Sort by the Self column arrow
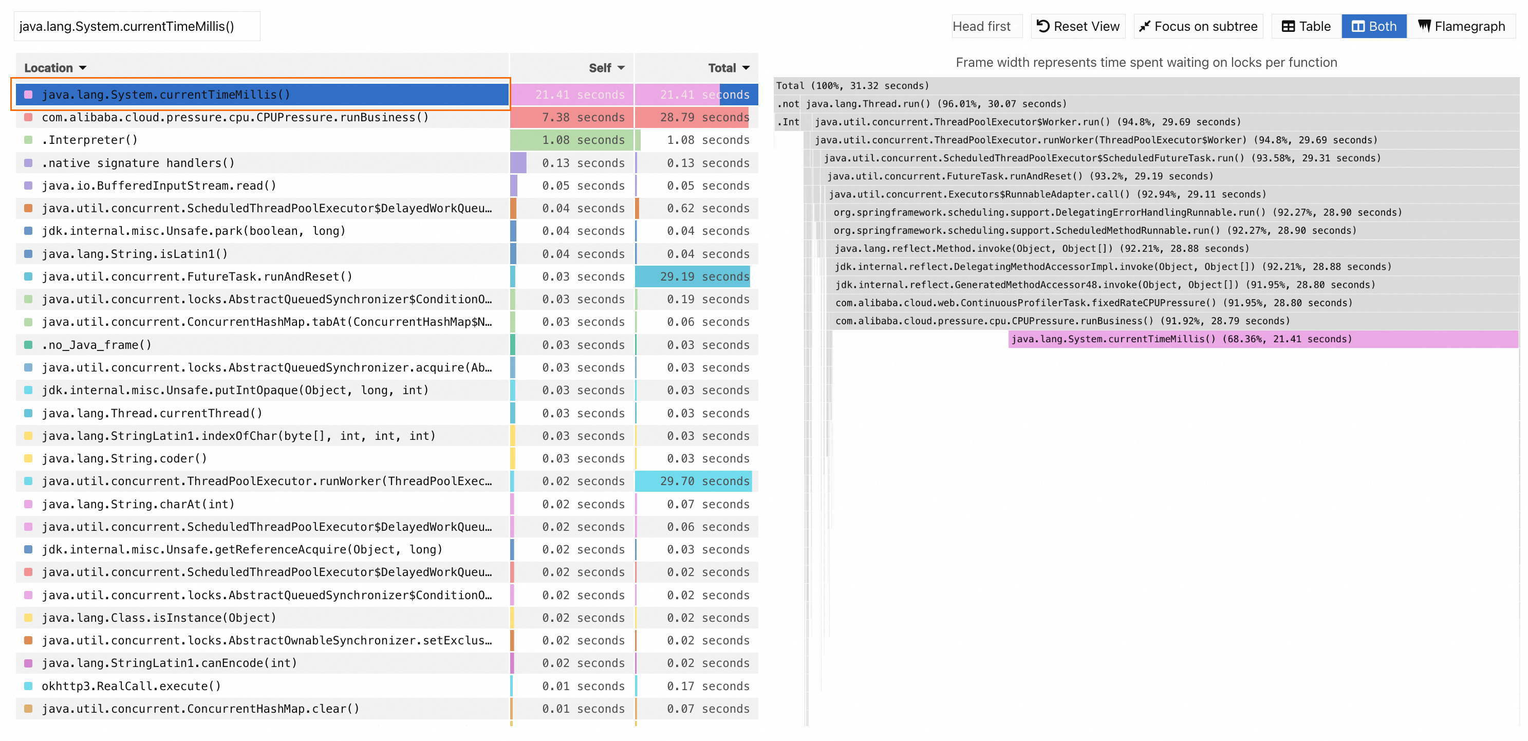 (621, 68)
